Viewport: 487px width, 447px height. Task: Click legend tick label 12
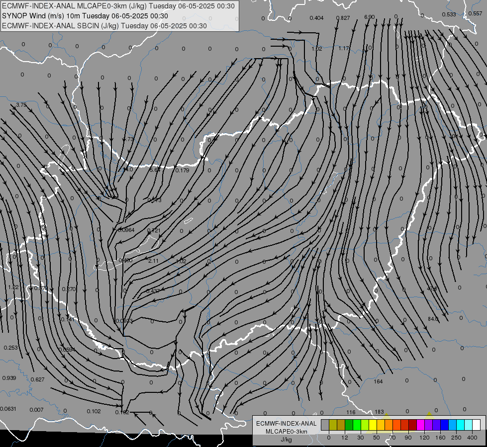coord(344,438)
